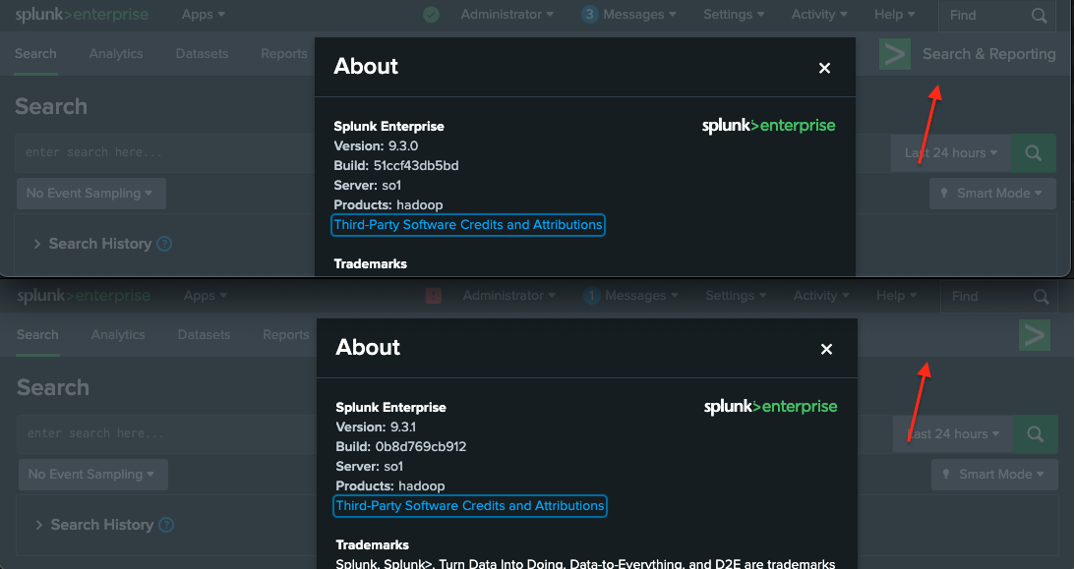1075x569 pixels.
Task: Click the Find magnifier icon in 9.3.1 instance
Action: click(1042, 297)
